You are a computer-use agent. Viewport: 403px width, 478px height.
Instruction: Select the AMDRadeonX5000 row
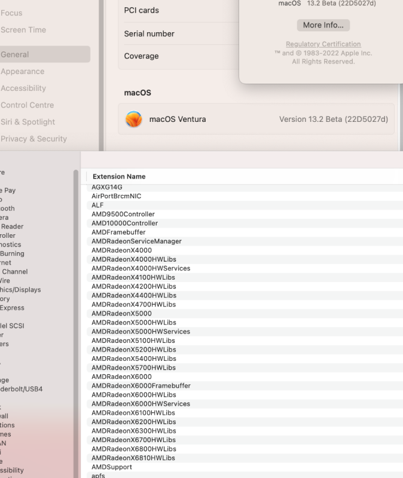coord(245,313)
